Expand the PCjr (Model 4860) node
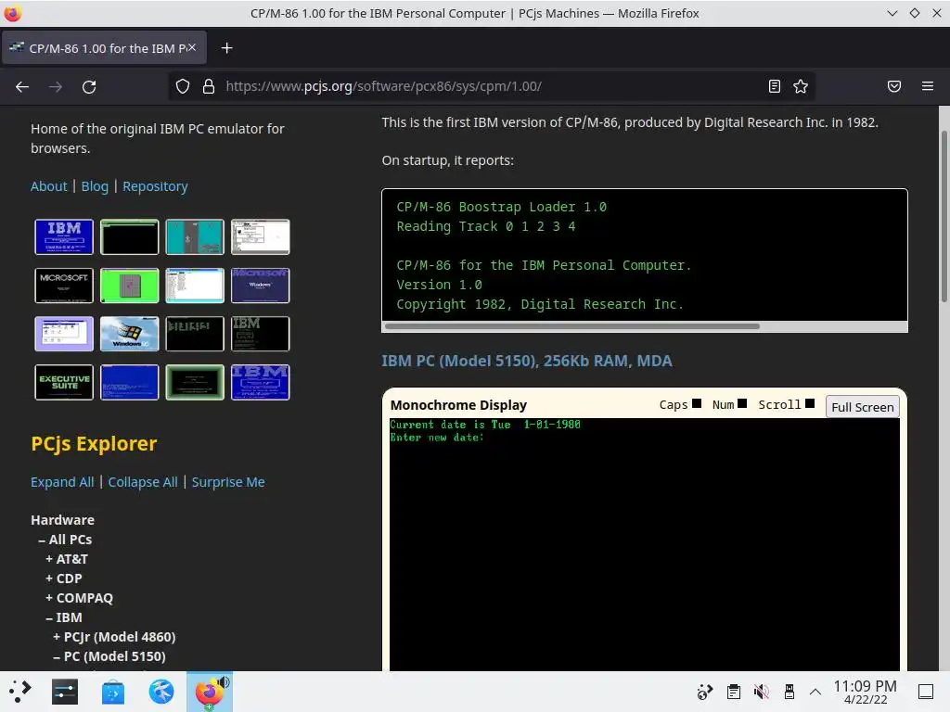Viewport: 950px width, 712px height. click(x=114, y=637)
